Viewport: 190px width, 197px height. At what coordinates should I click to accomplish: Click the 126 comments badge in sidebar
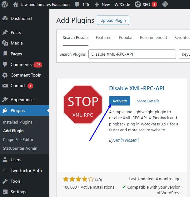coord(38,65)
